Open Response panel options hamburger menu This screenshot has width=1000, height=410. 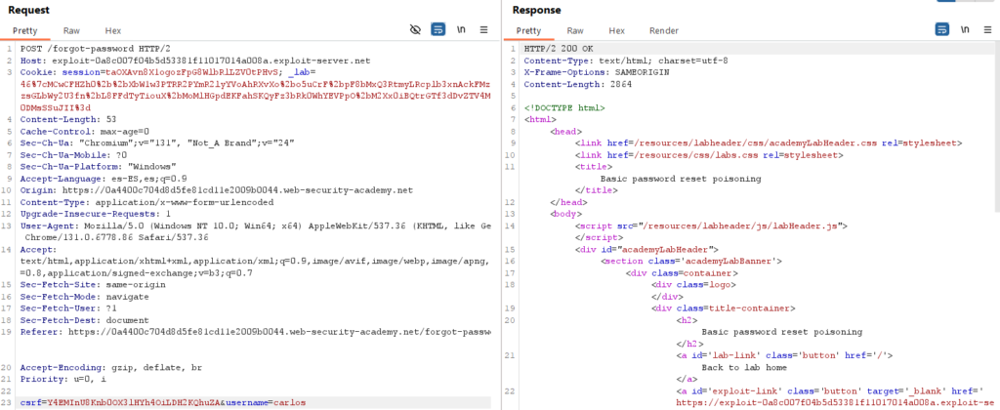point(988,29)
